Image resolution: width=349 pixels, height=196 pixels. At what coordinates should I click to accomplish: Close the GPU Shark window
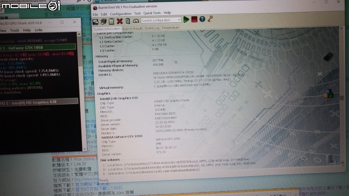[x=75, y=22]
